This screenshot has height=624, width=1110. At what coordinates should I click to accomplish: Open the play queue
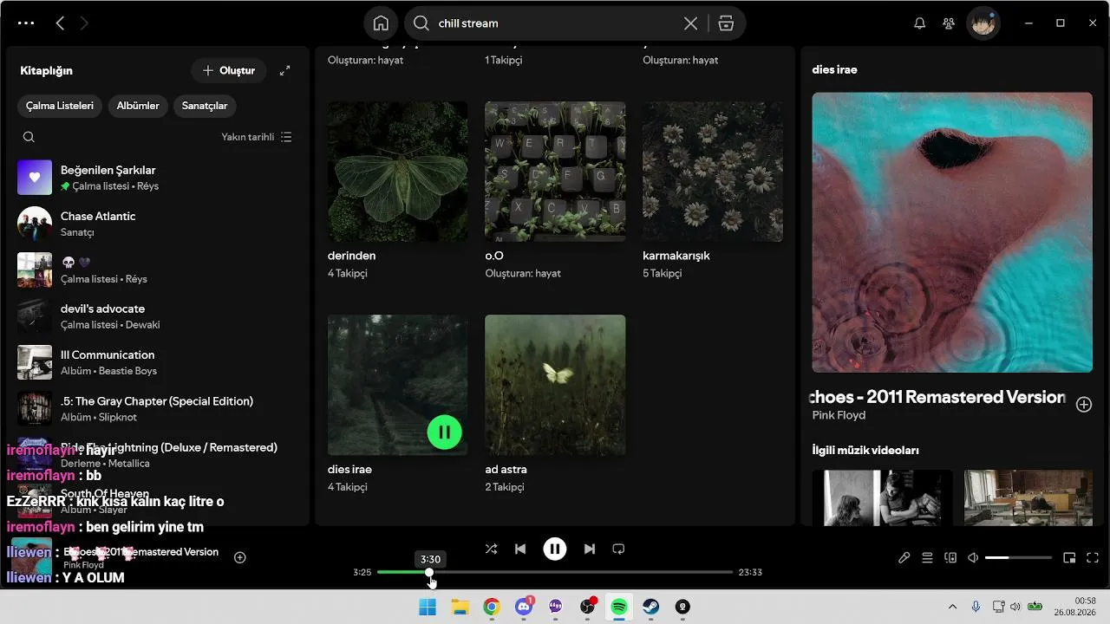point(927,558)
